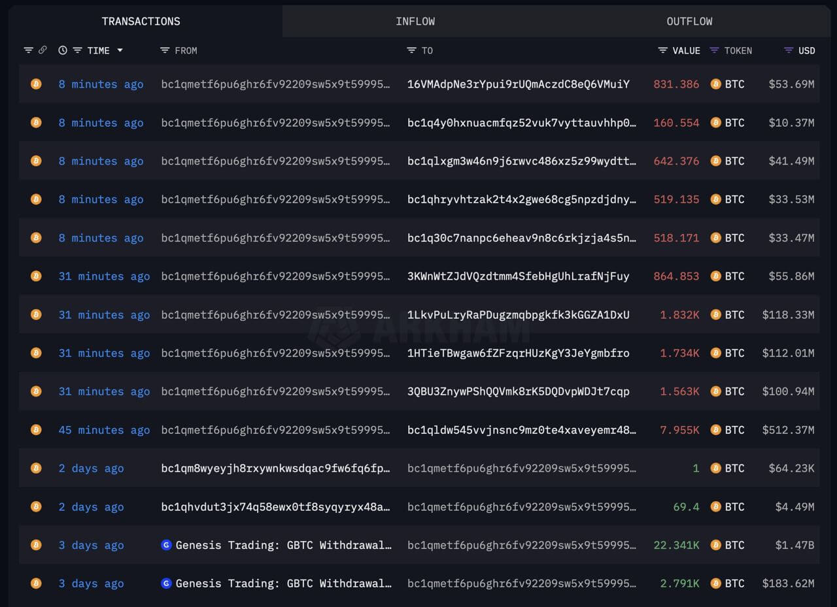This screenshot has width=837, height=607.
Task: Click the VALUE column filter icon
Action: (662, 50)
